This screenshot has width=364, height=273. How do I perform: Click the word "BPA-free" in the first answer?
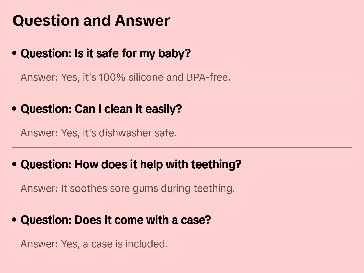click(208, 77)
